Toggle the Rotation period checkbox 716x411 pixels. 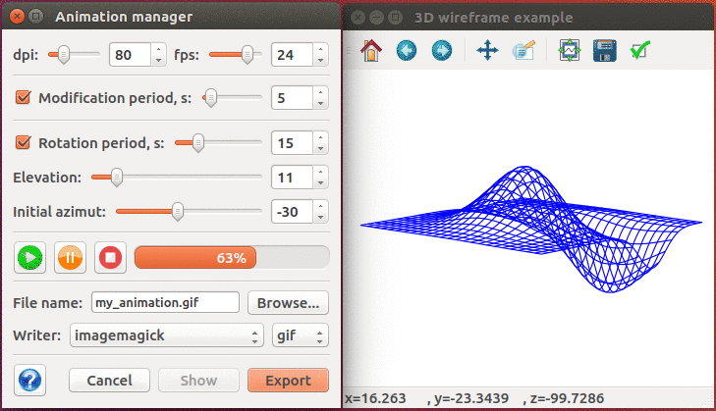23,142
